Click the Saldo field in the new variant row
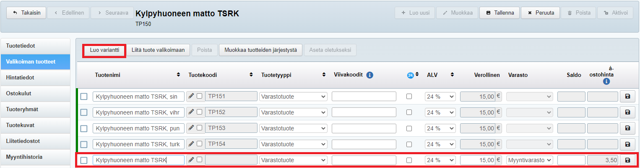This screenshot has width=640, height=168. (x=571, y=160)
